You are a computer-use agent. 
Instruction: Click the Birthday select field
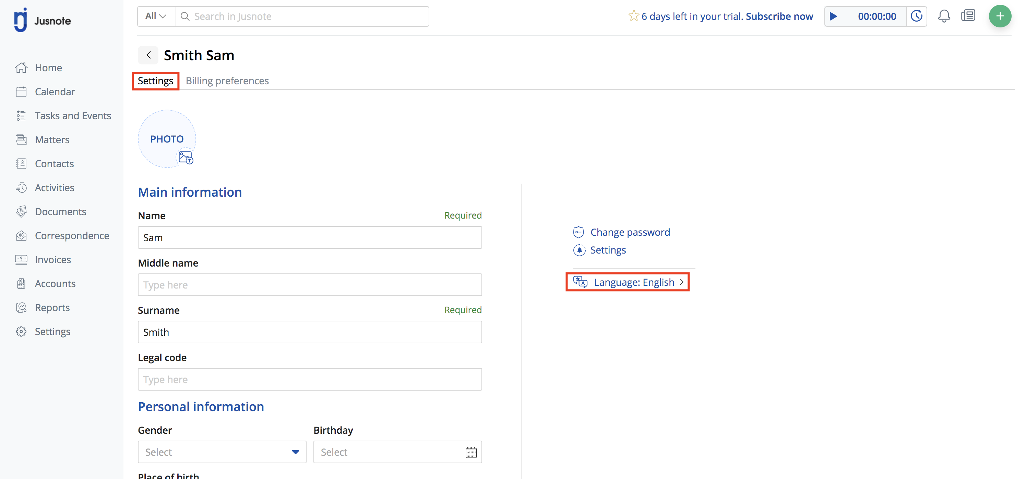397,452
